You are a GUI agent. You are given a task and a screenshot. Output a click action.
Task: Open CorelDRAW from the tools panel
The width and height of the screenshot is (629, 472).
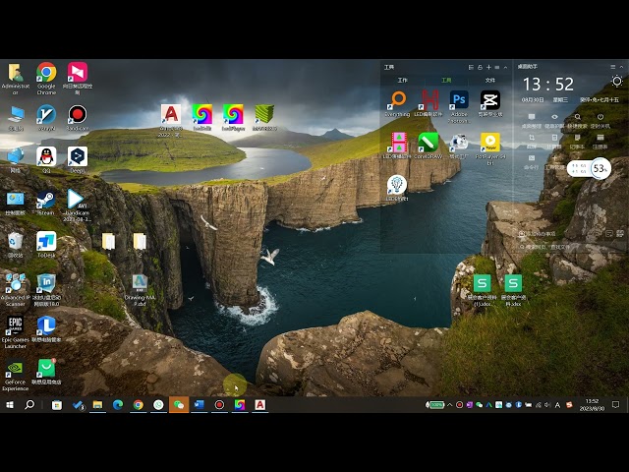click(x=429, y=142)
